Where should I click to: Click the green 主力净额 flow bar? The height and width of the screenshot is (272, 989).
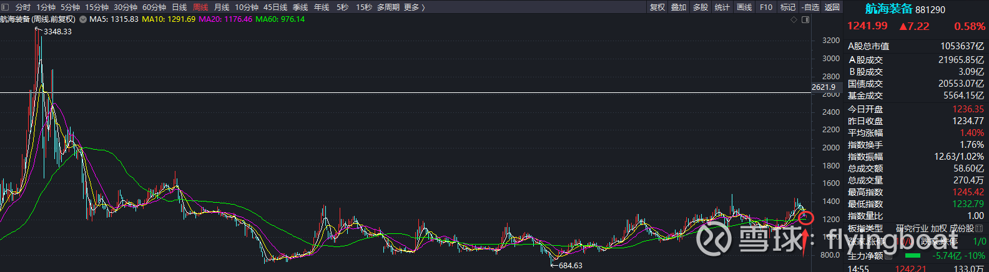(x=912, y=256)
